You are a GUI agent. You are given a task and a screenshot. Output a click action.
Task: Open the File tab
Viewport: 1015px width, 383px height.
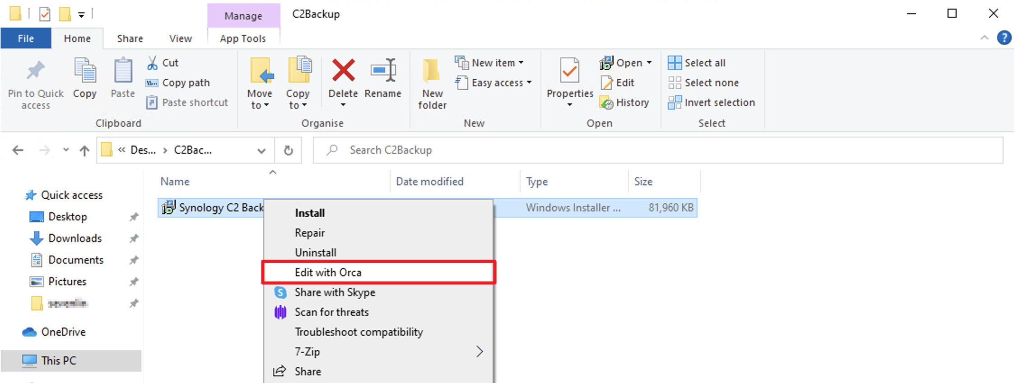[x=26, y=39]
